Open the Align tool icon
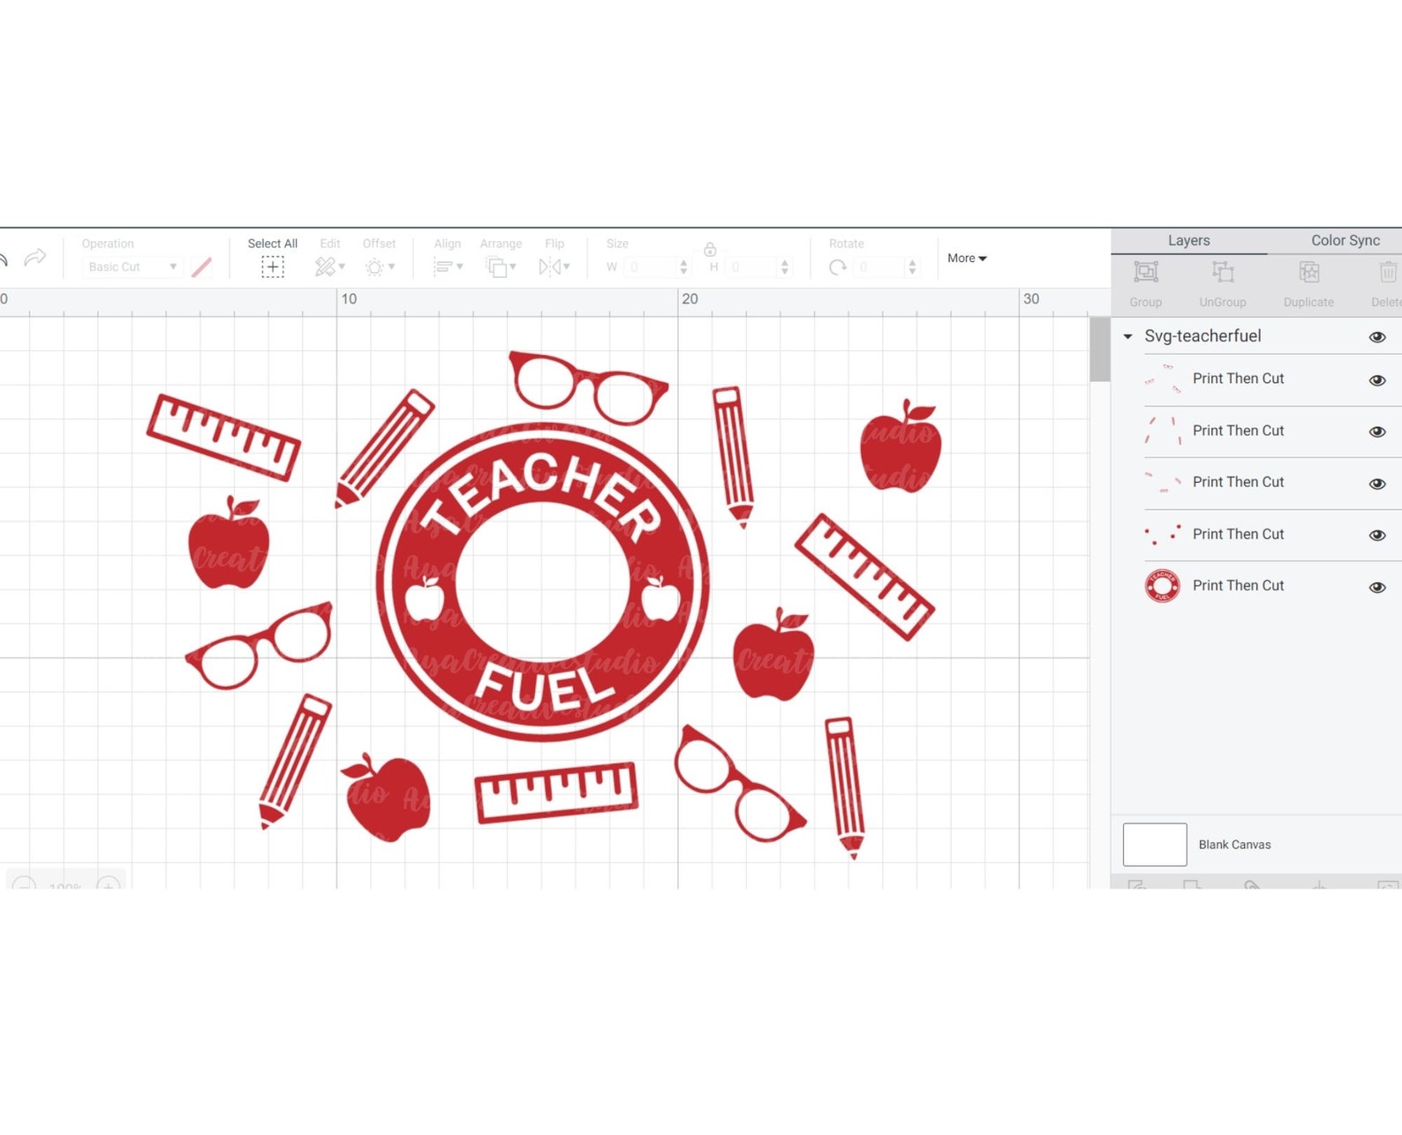The image size is (1402, 1135). (443, 267)
